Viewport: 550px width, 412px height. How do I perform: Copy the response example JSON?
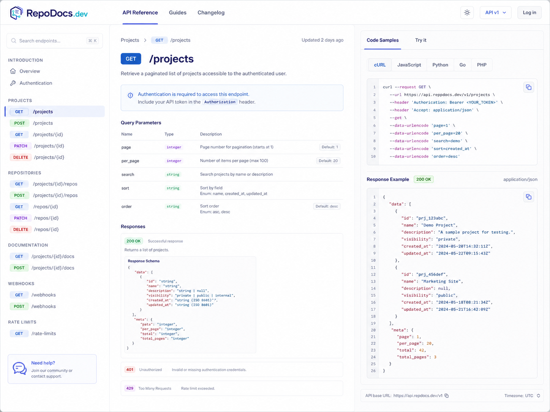tap(528, 197)
